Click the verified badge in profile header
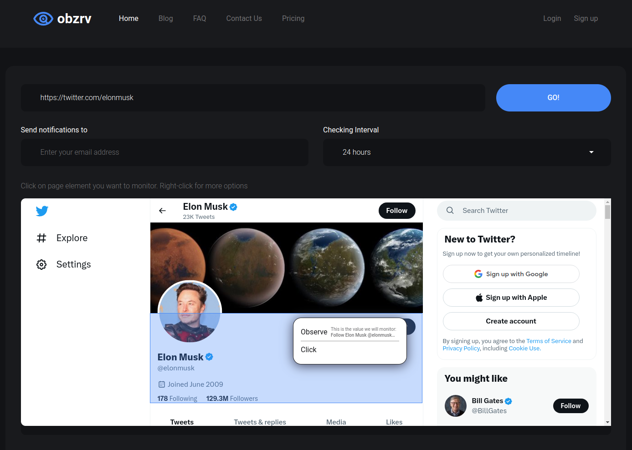The width and height of the screenshot is (632, 450). pyautogui.click(x=233, y=207)
